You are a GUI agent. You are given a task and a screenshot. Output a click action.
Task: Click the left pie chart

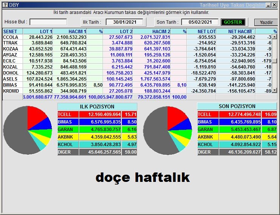coord(28,130)
